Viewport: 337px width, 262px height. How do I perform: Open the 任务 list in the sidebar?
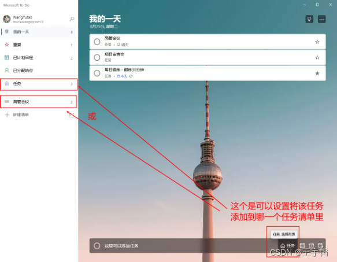pyautogui.click(x=39, y=84)
